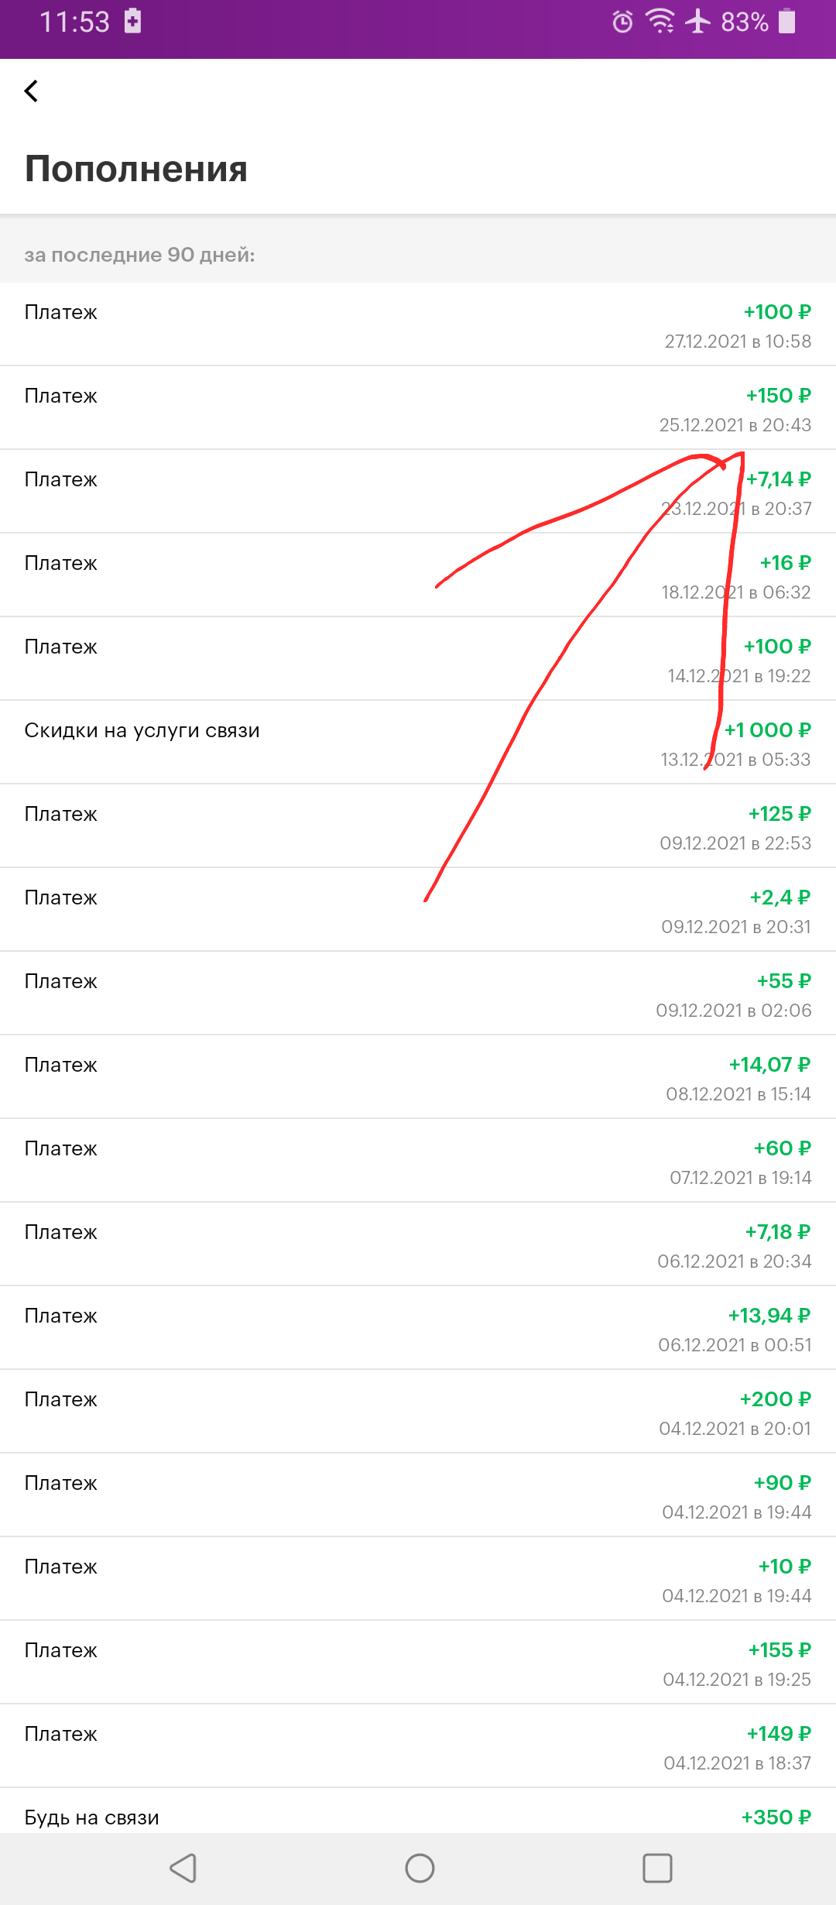Open the +149 ₽ payment at 18:37
Image resolution: width=836 pixels, height=1905 pixels.
click(x=418, y=1746)
